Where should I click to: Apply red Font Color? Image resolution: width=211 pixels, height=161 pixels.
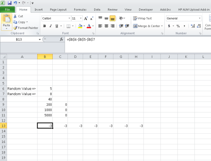pos(89,26)
